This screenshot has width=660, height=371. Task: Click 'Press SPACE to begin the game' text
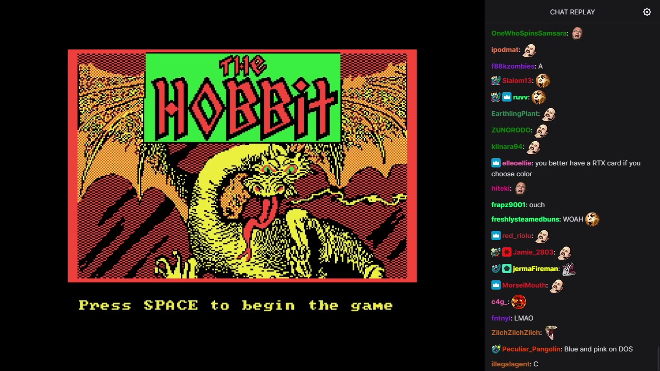tap(236, 306)
